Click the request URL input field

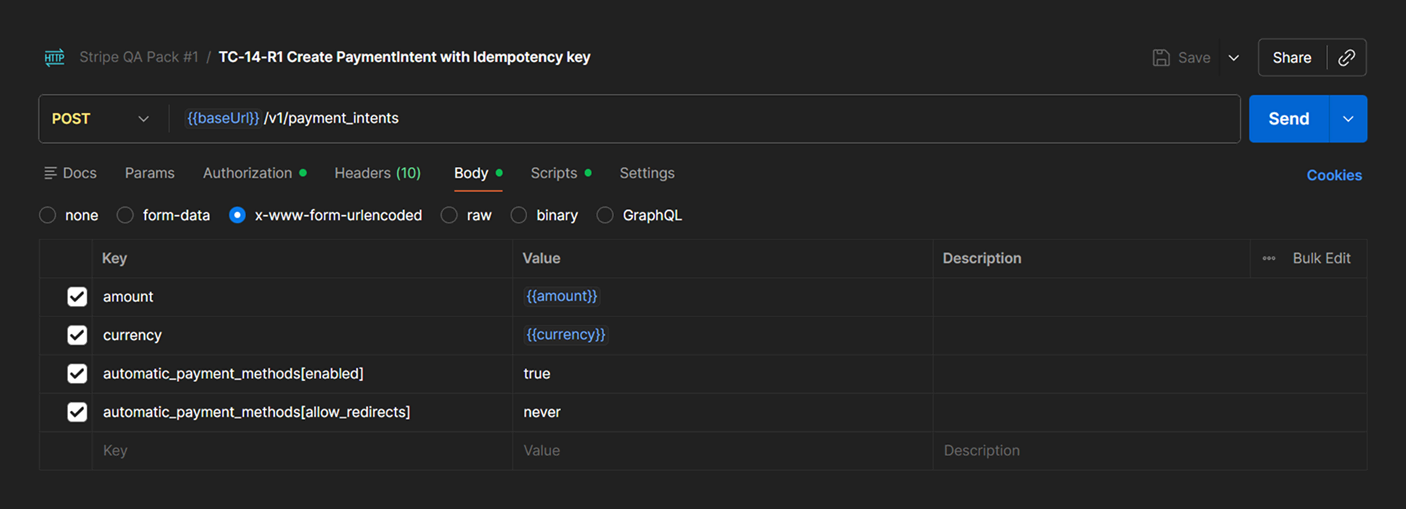pos(705,119)
